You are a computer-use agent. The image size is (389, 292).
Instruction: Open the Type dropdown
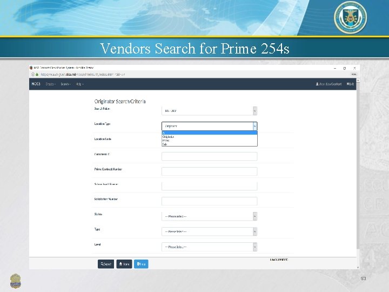click(210, 231)
